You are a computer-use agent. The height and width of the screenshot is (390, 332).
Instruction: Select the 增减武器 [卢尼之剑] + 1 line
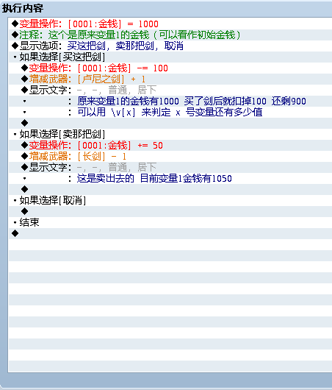click(170, 79)
